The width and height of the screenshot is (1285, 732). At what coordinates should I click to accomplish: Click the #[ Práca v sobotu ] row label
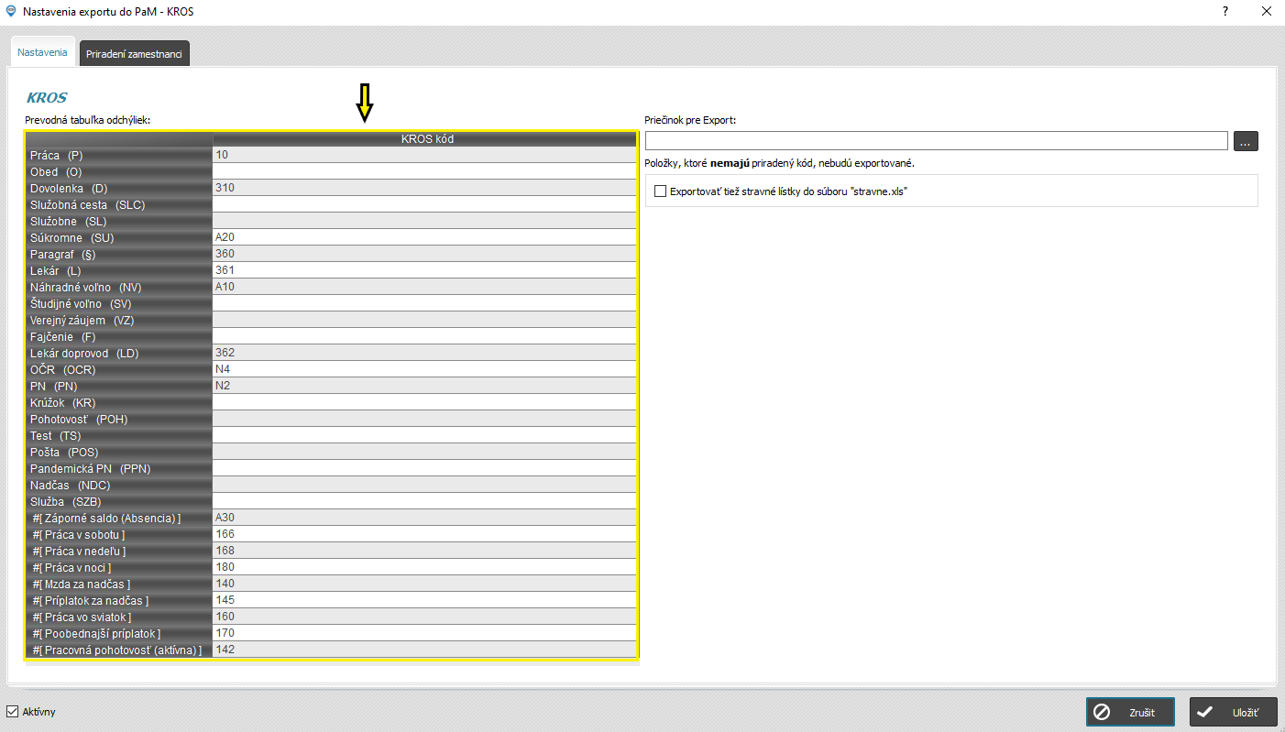(119, 534)
